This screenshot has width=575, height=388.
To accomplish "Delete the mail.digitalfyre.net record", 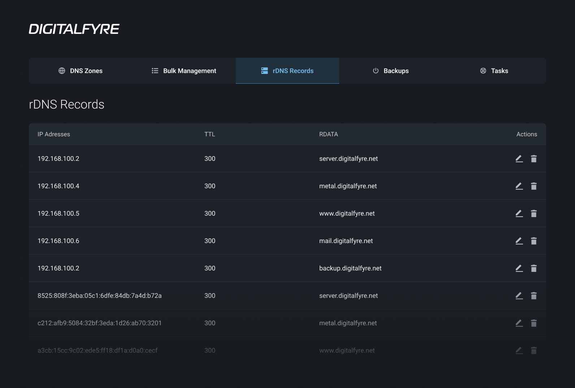I will point(534,241).
